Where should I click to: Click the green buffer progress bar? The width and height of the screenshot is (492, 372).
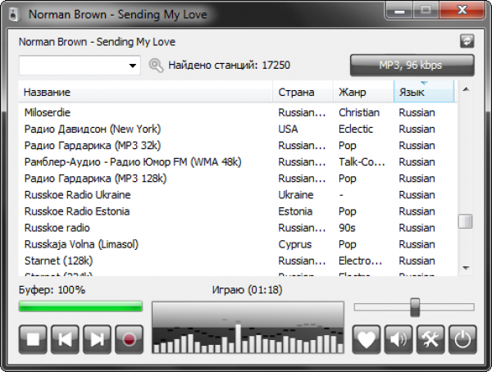(x=80, y=306)
